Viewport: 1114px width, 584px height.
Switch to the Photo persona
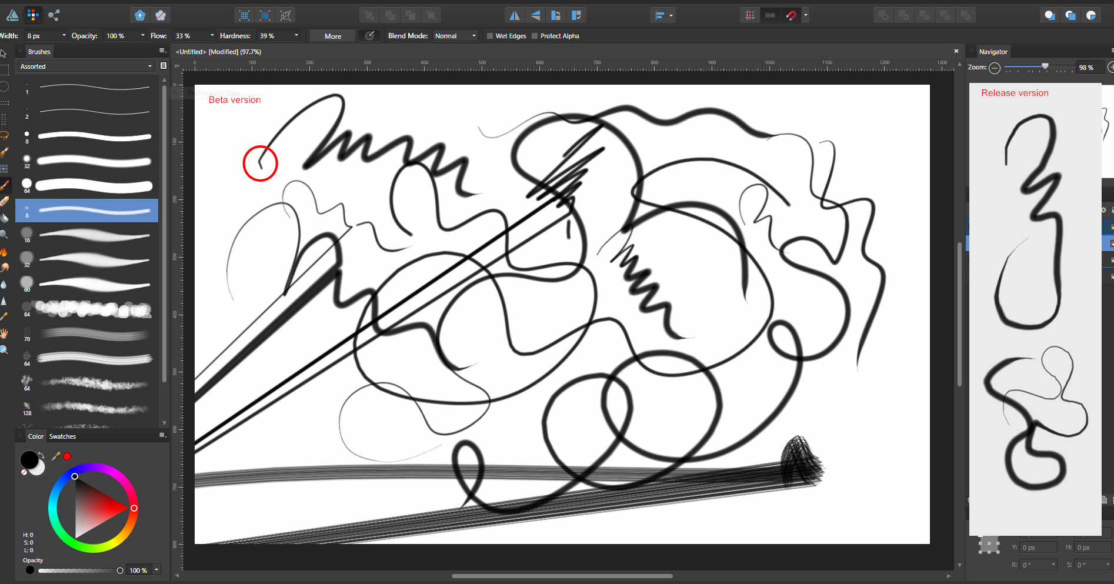coord(12,15)
